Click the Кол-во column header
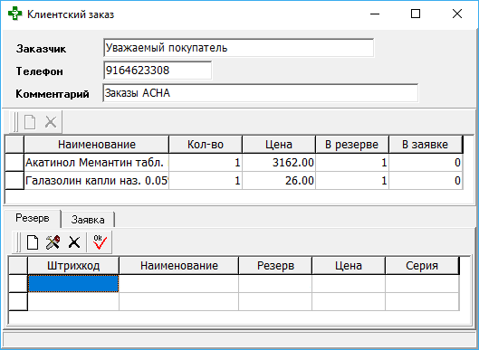Screen dimensions: 479x350 [x=206, y=145]
